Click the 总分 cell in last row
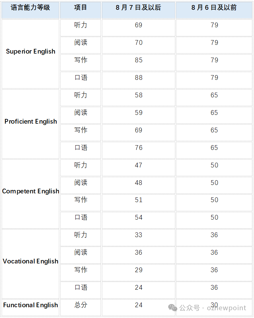 click(80, 307)
